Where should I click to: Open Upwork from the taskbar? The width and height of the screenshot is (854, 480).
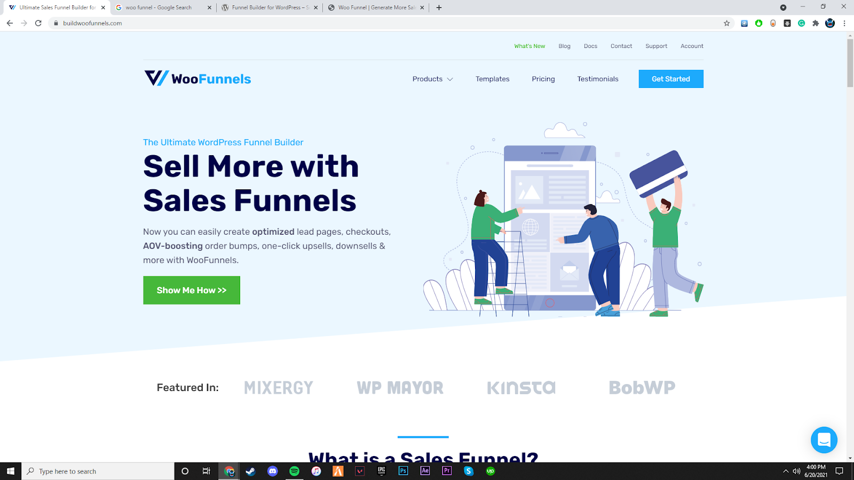[x=491, y=471]
